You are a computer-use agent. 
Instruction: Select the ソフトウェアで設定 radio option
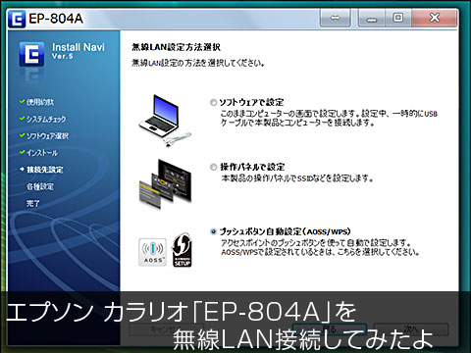click(213, 102)
